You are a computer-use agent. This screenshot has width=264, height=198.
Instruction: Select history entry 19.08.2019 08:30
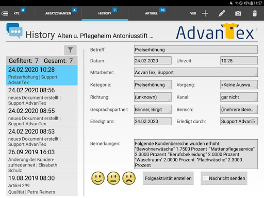tap(42, 185)
